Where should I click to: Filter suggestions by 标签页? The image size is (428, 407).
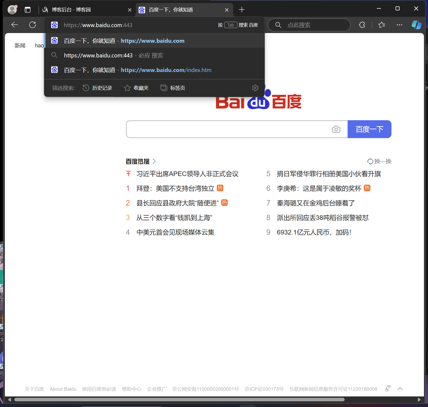coord(173,88)
